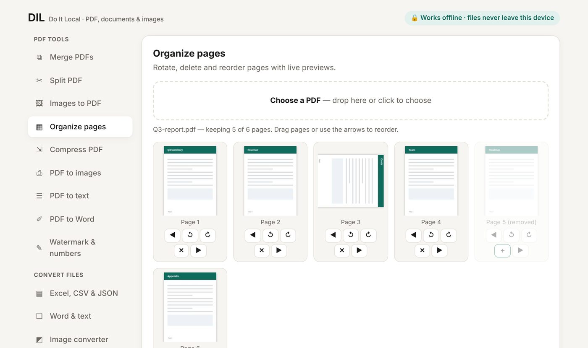The width and height of the screenshot is (588, 348).
Task: Move Page 4 right with its arrow
Action: click(x=439, y=251)
